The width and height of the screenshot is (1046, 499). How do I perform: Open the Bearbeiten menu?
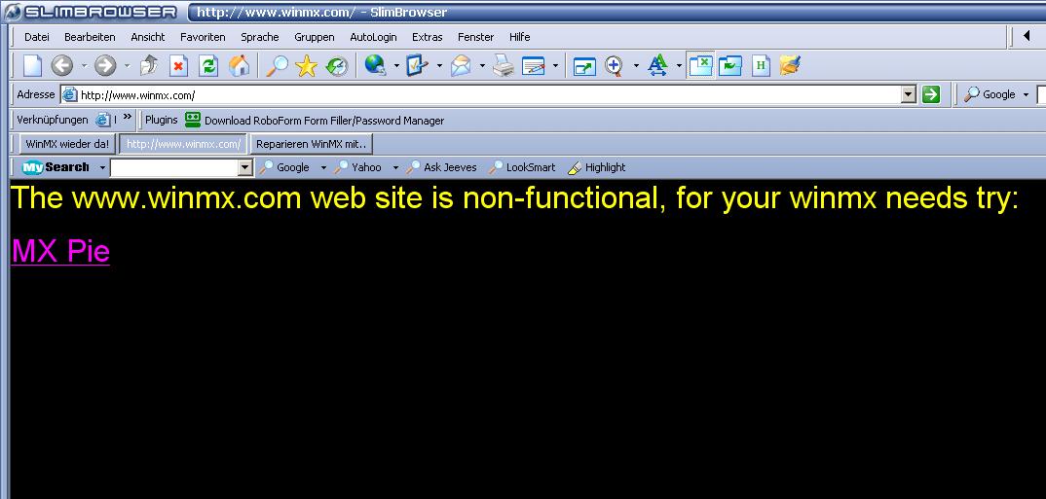90,37
